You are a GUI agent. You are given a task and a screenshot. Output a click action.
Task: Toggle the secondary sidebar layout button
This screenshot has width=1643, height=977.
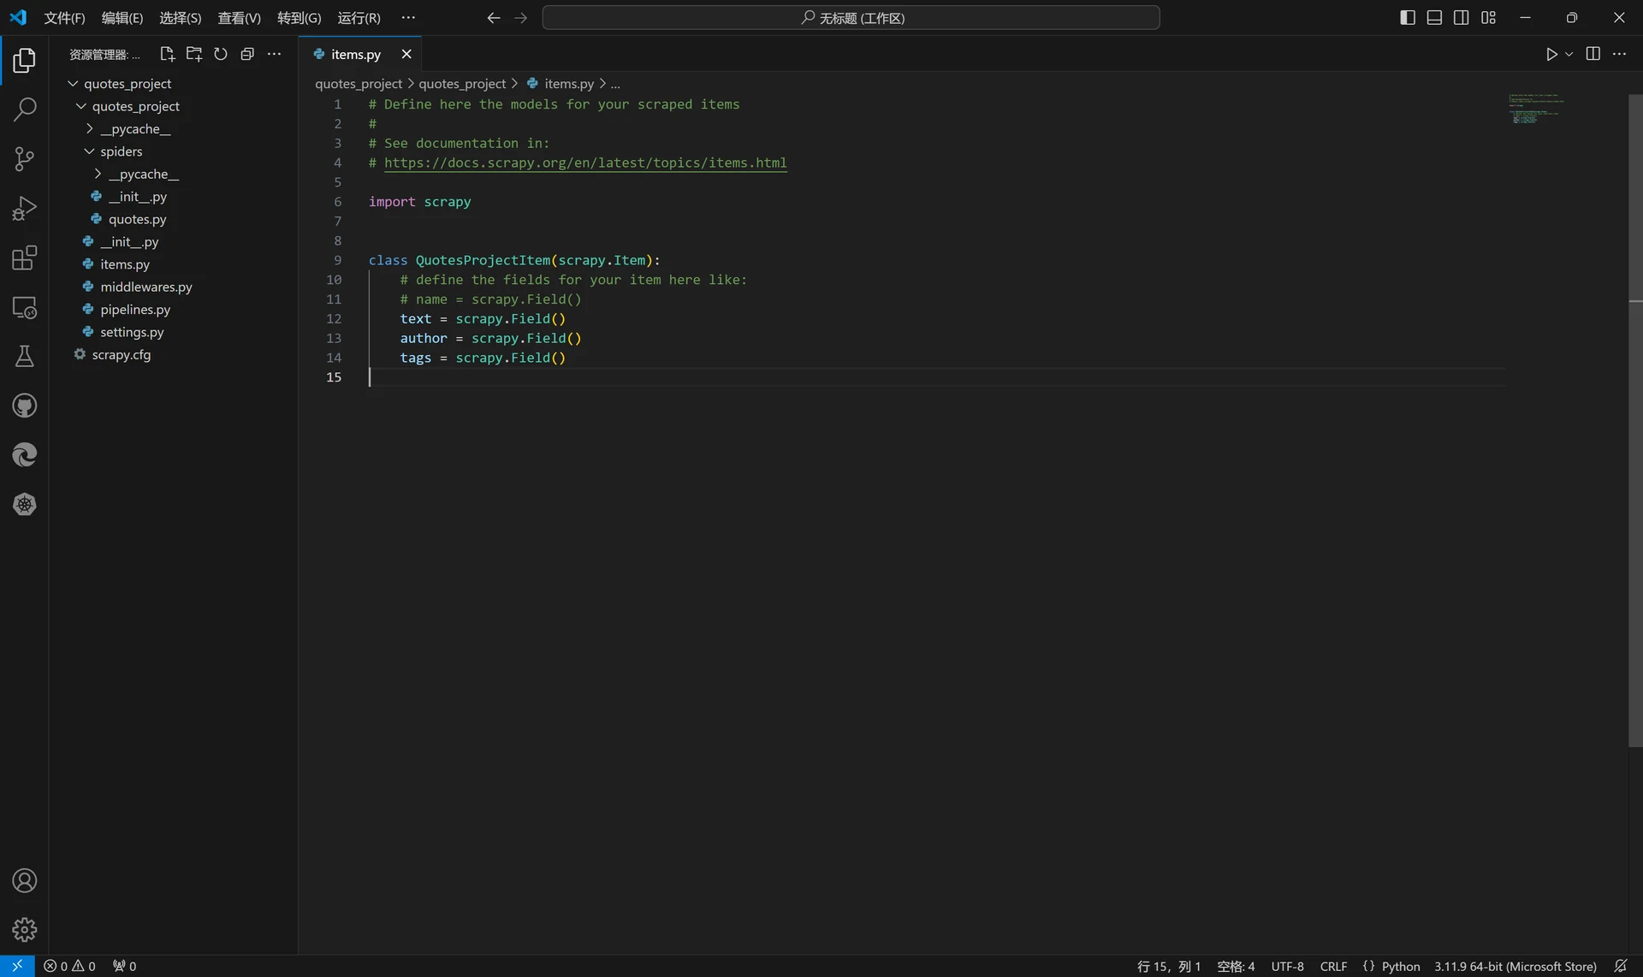(1462, 17)
